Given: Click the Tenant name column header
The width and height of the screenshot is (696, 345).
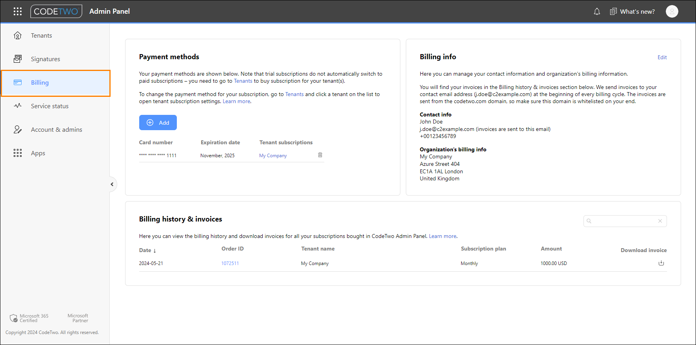Looking at the screenshot, I should pyautogui.click(x=318, y=249).
